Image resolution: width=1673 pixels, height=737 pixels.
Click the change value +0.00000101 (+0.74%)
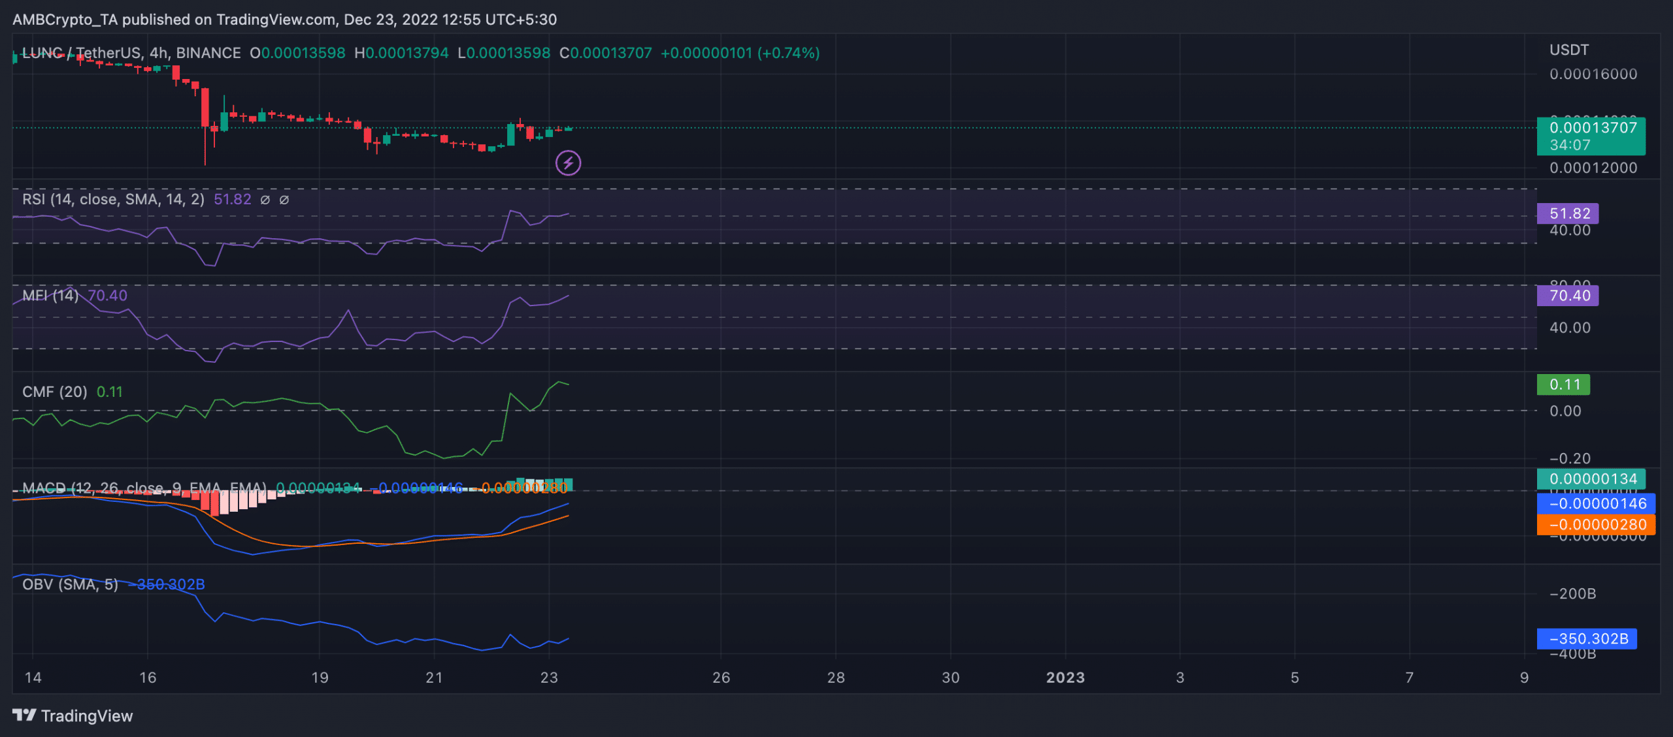[740, 53]
